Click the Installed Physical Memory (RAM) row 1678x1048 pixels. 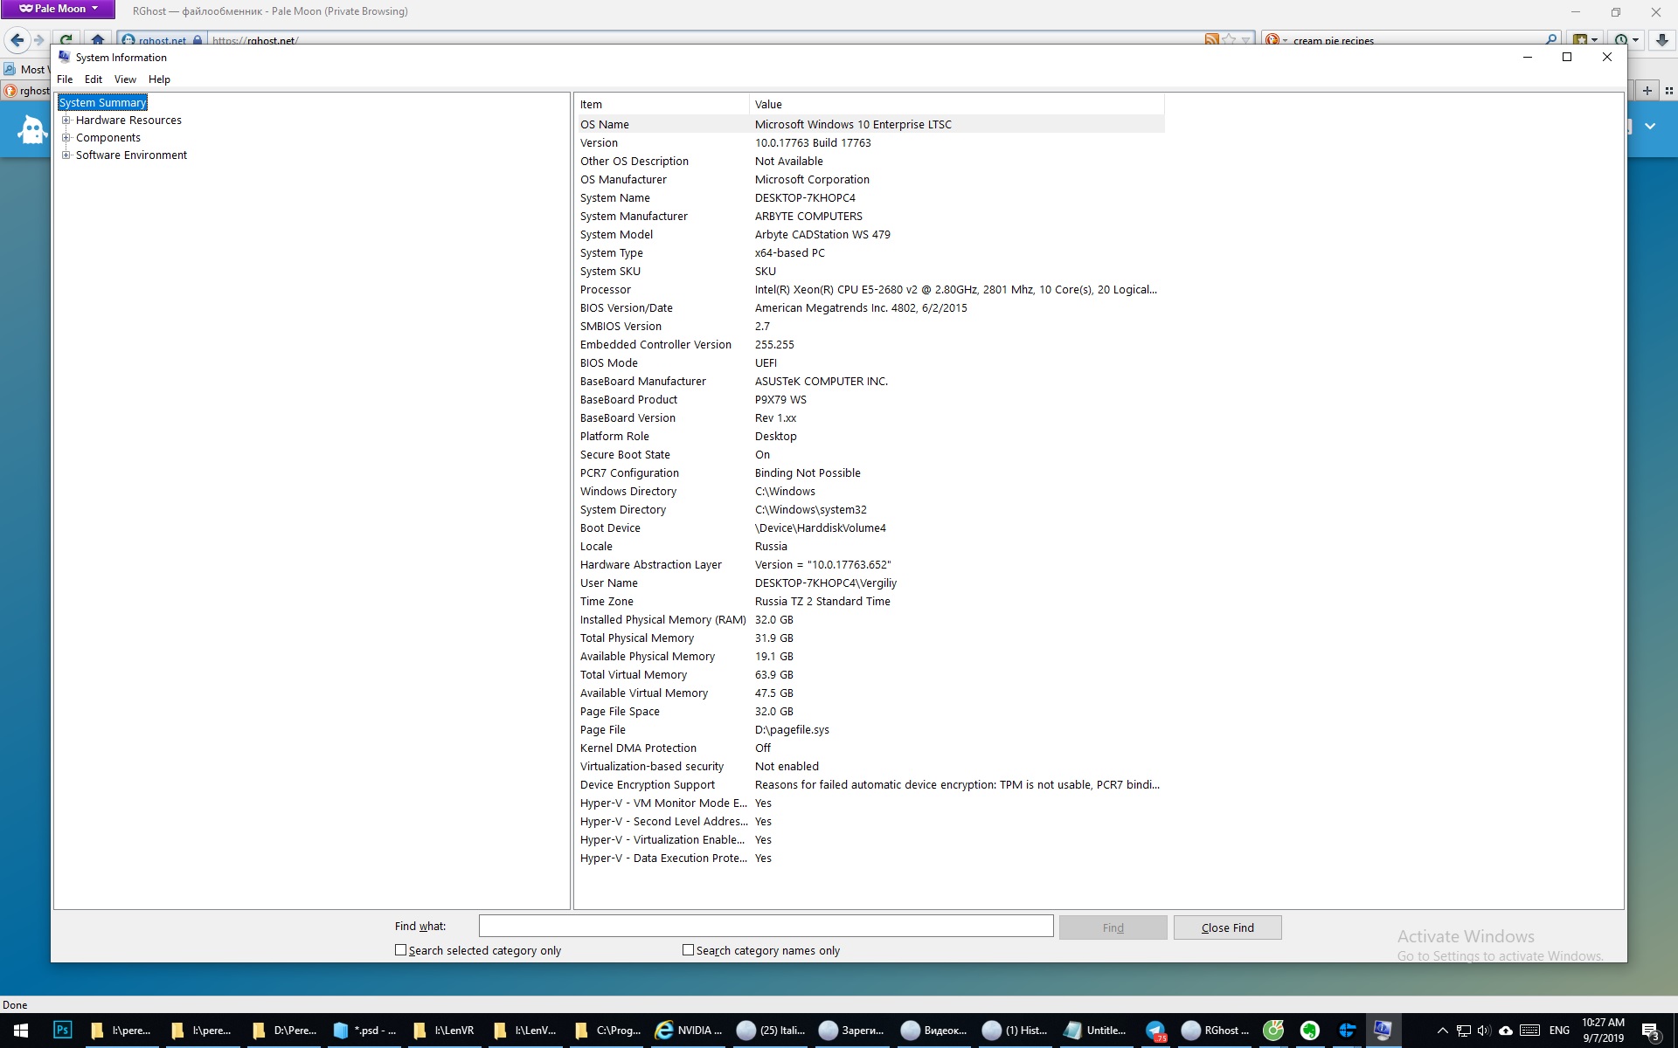[870, 620]
